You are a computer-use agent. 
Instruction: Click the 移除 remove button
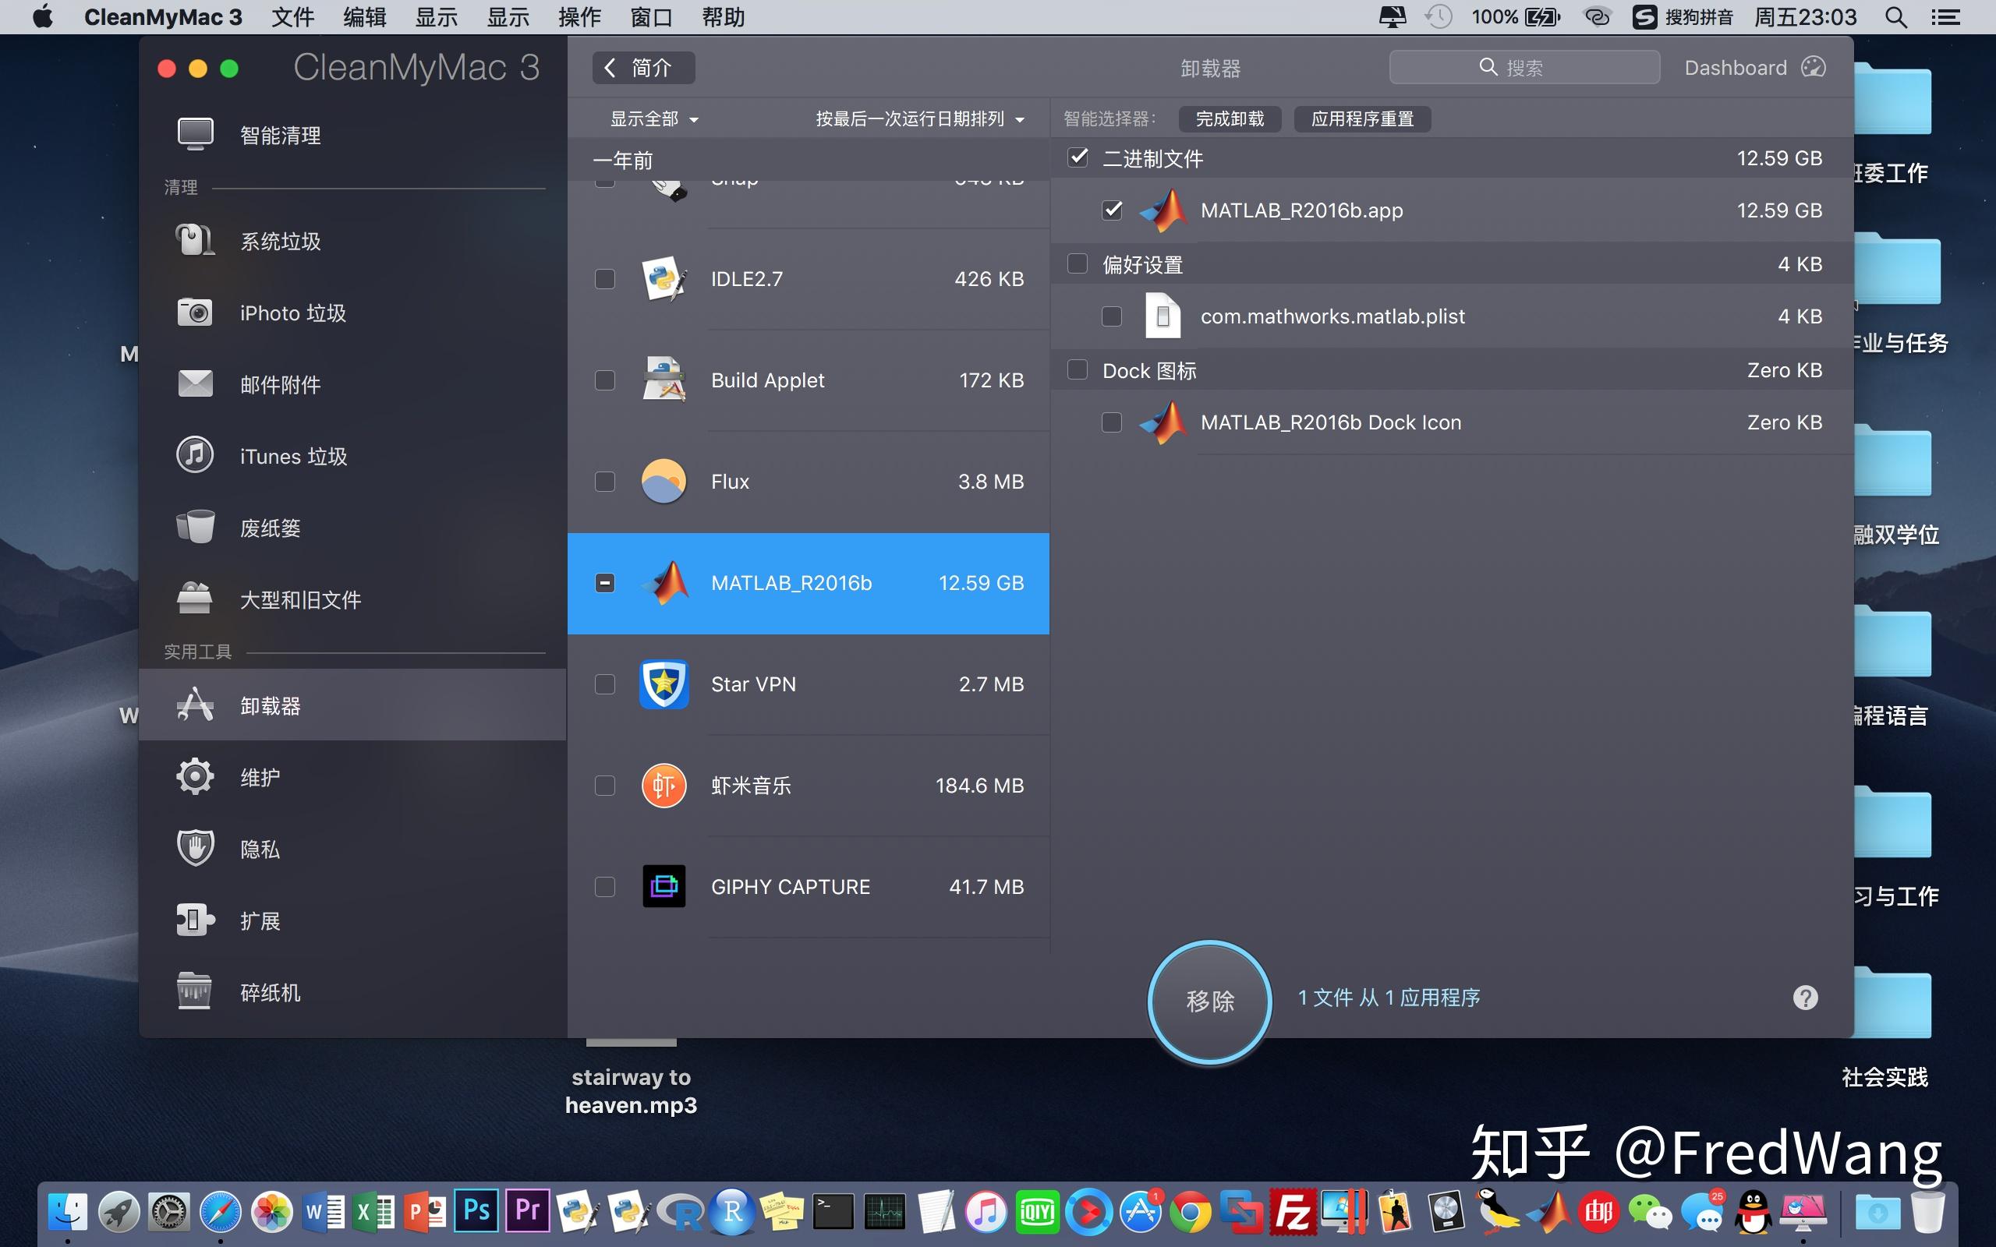(1209, 1001)
